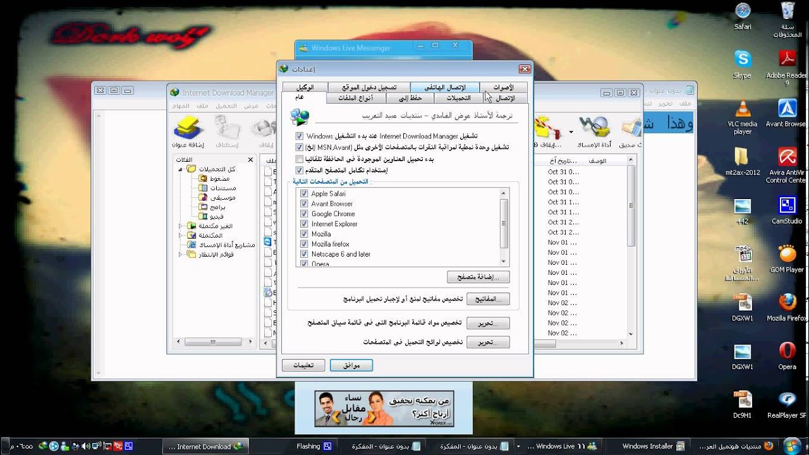Confirm settings with OK (موافق) button

coord(351,365)
